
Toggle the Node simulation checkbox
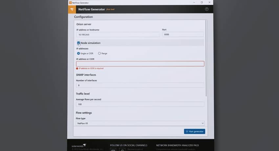(78, 43)
